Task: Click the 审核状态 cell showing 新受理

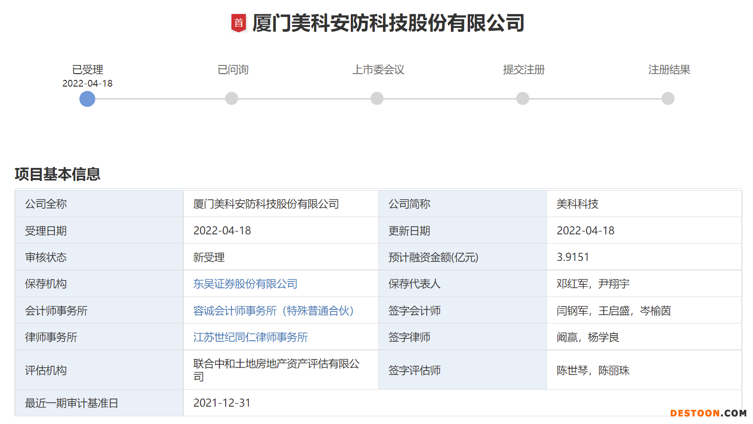Action: (x=209, y=257)
